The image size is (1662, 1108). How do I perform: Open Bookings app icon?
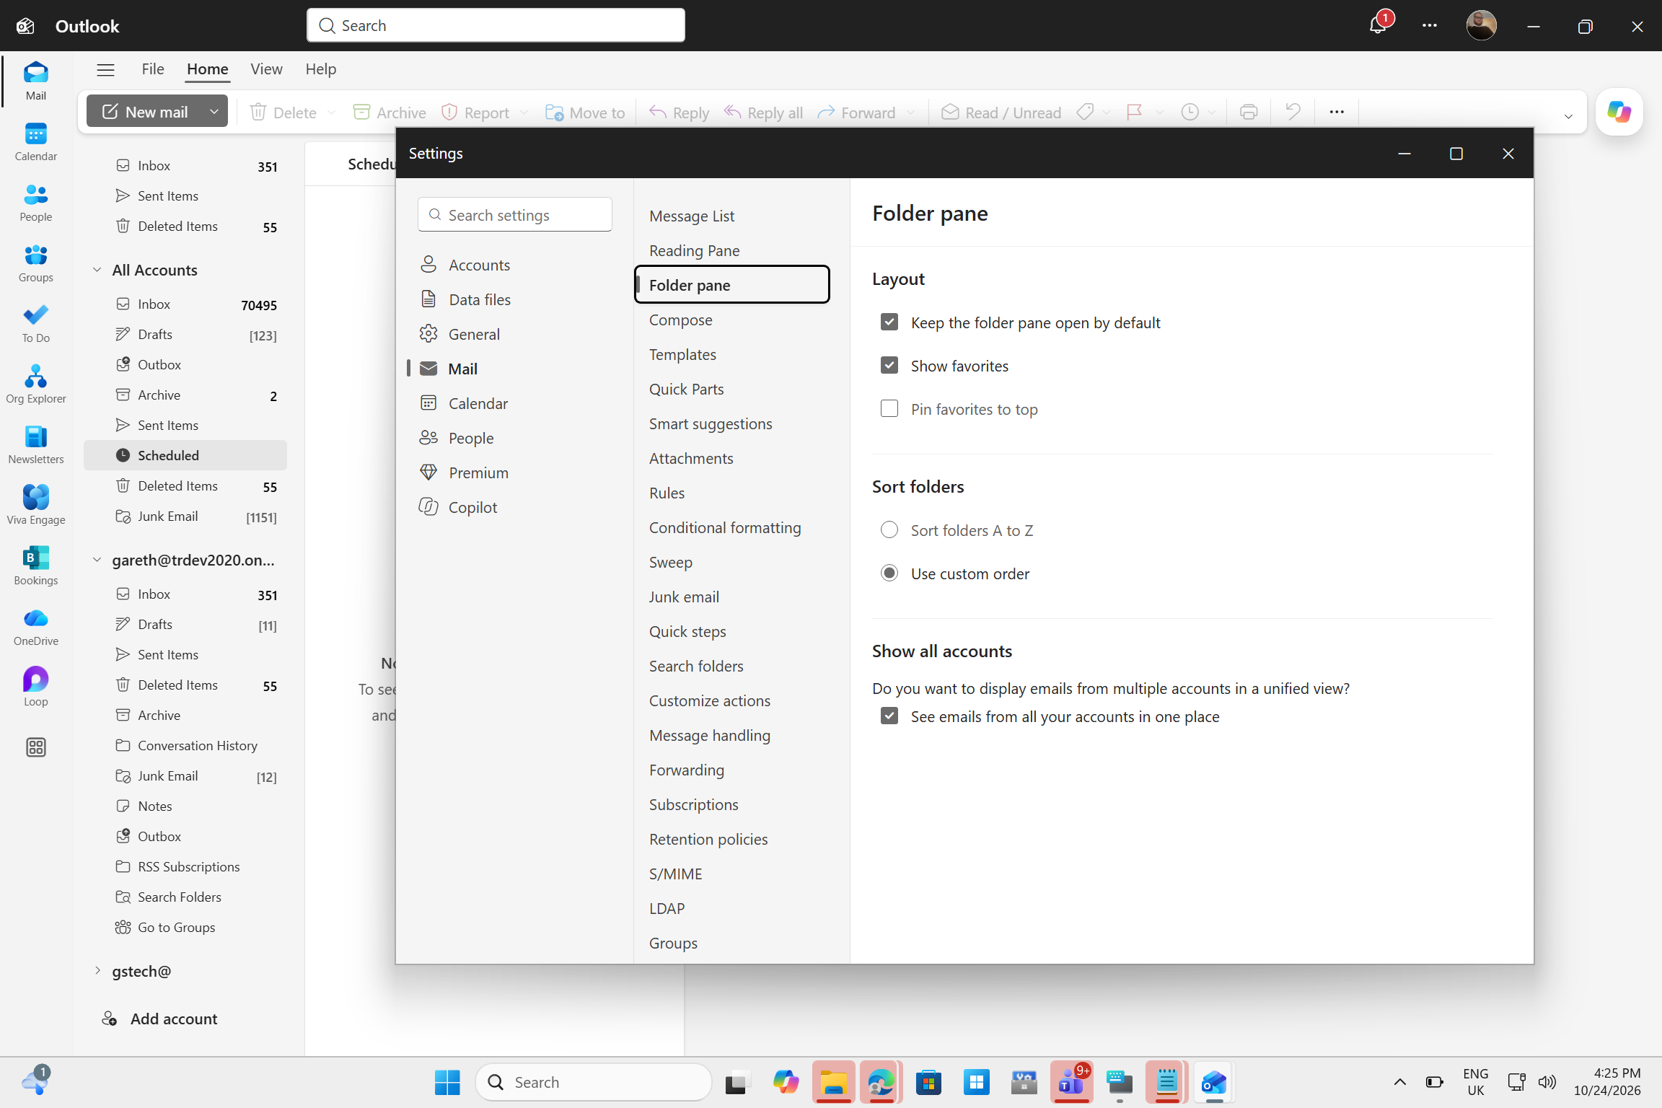pos(35,566)
